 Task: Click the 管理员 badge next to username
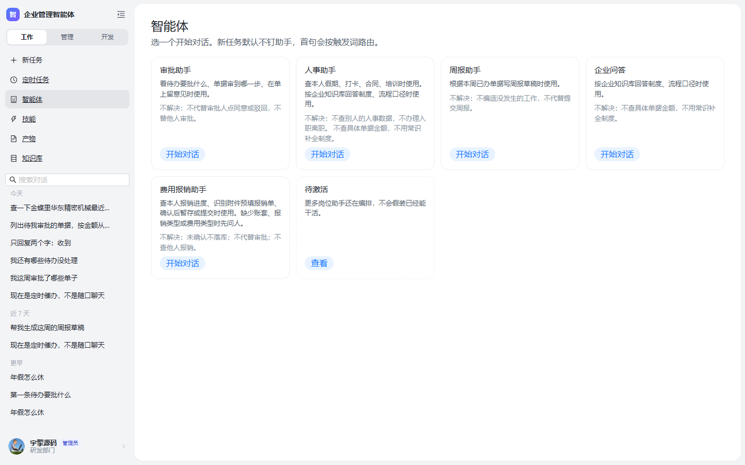[x=70, y=443]
